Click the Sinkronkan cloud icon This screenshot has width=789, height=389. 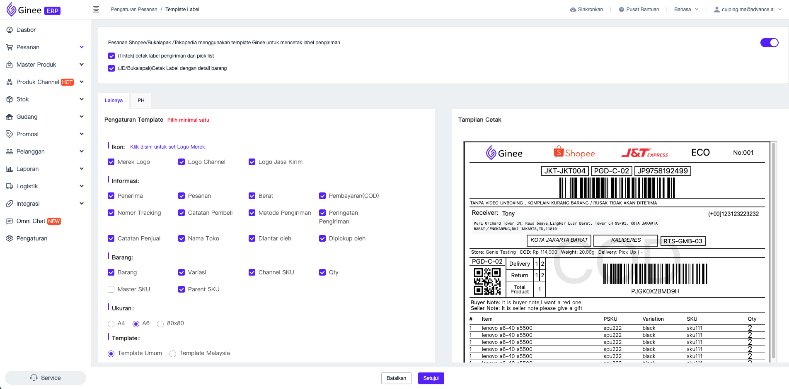(x=573, y=10)
